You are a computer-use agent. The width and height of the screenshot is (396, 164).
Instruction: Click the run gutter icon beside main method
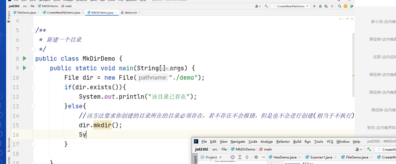(24, 68)
